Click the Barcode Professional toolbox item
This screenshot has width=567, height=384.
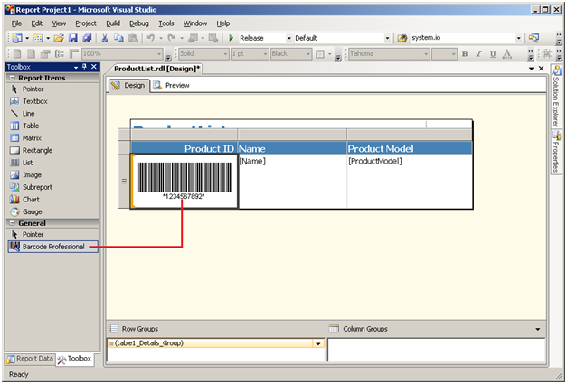click(x=52, y=247)
